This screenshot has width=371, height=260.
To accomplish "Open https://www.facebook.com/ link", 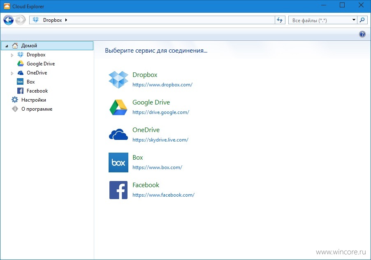I will (164, 195).
